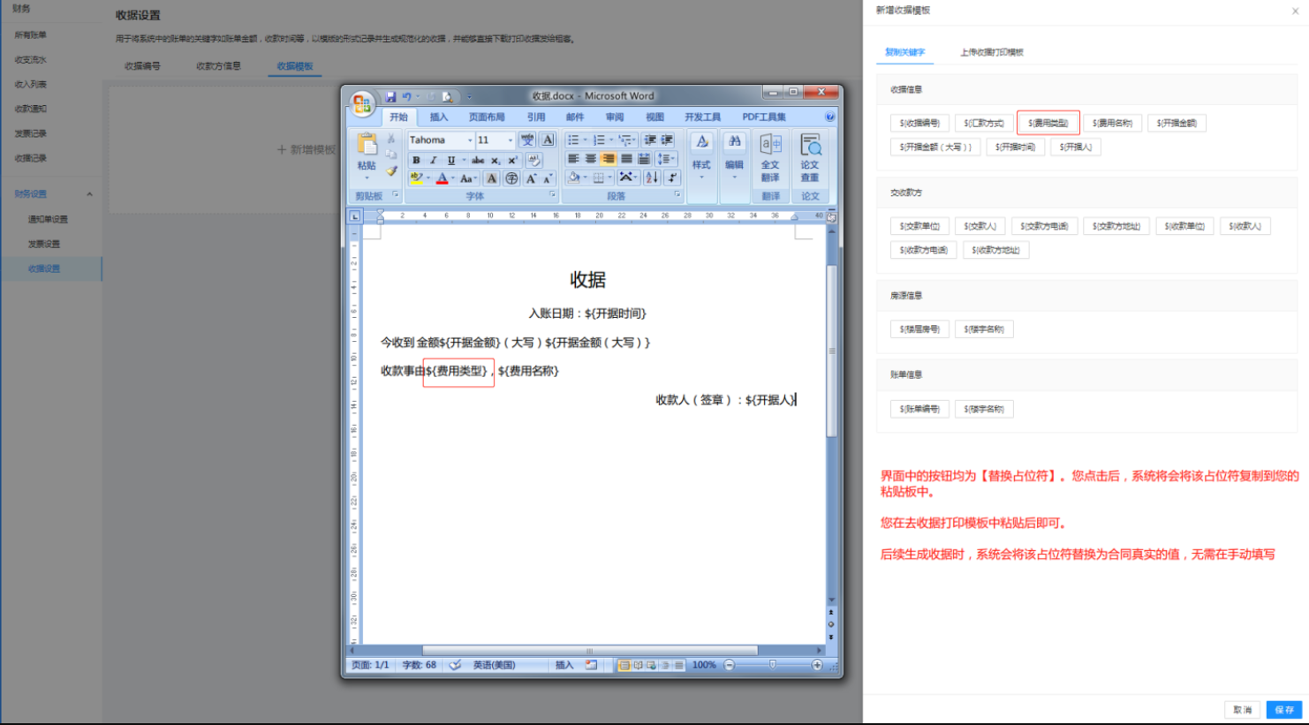Switch to the 上传收据打印模板 tab
This screenshot has height=725, width=1309.
coord(991,52)
